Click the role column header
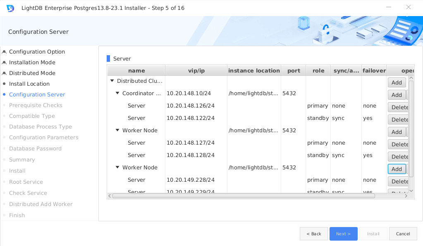 pyautogui.click(x=318, y=70)
